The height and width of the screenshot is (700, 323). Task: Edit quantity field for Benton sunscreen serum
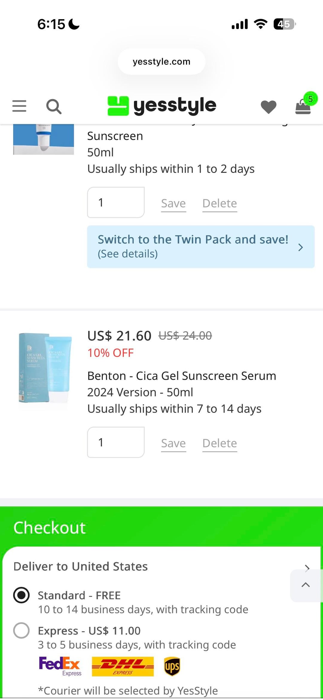(x=116, y=442)
